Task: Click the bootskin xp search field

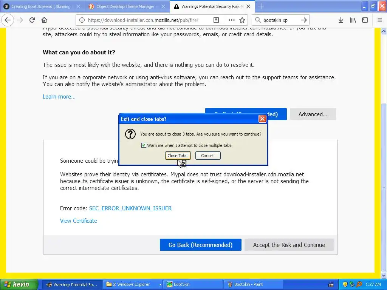Action: pyautogui.click(x=280, y=20)
